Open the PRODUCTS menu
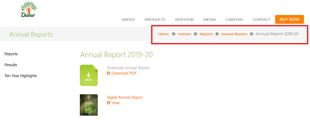This screenshot has height=121, width=310. tap(155, 20)
